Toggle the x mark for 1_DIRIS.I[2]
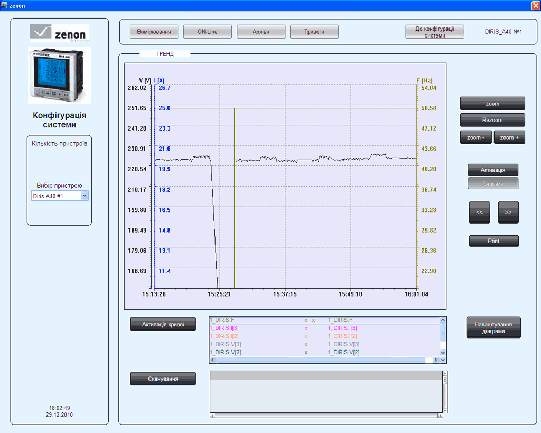 (x=306, y=336)
